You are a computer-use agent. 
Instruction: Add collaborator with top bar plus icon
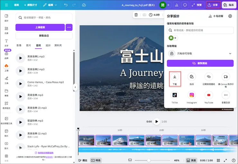168,5
